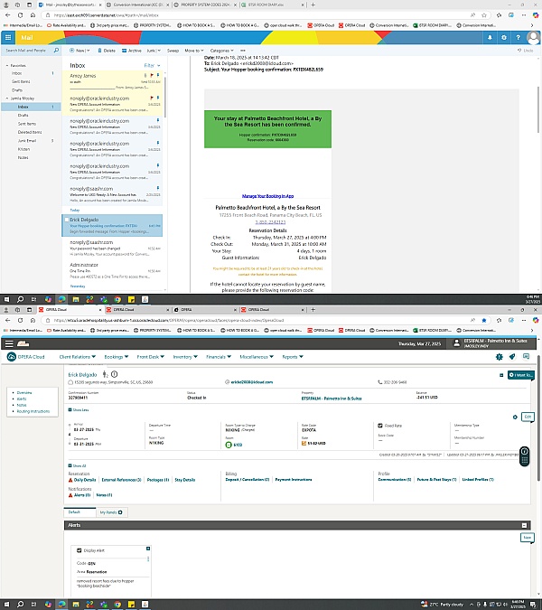Favorite the Mail page with star icon

point(484,15)
